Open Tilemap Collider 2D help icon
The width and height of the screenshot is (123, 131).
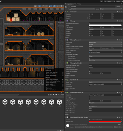[118, 63]
